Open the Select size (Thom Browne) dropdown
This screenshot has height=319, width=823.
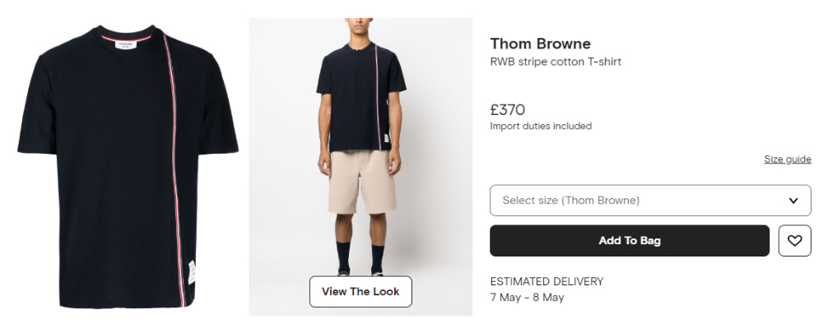(650, 201)
